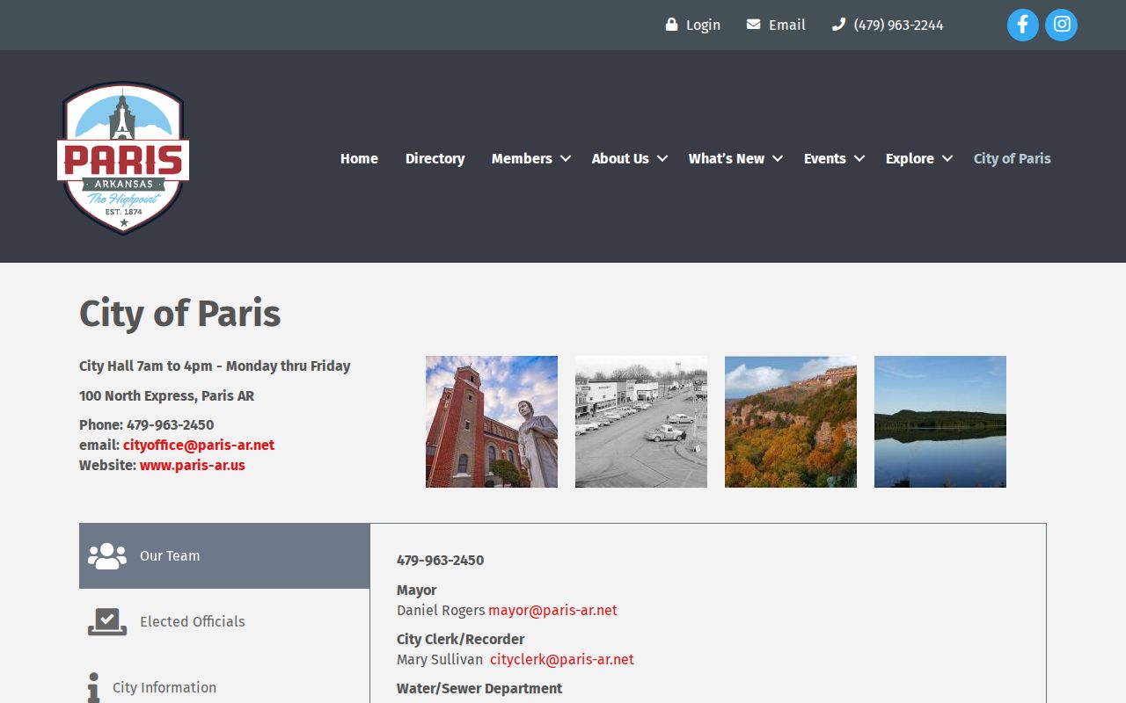1126x703 pixels.
Task: Open the Directory menu item
Action: point(435,158)
